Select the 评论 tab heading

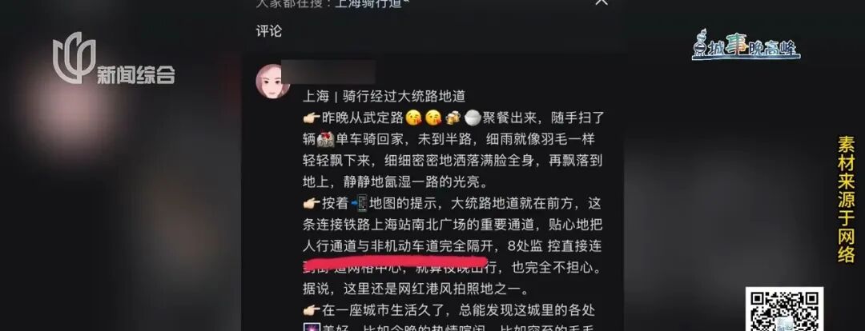[268, 31]
